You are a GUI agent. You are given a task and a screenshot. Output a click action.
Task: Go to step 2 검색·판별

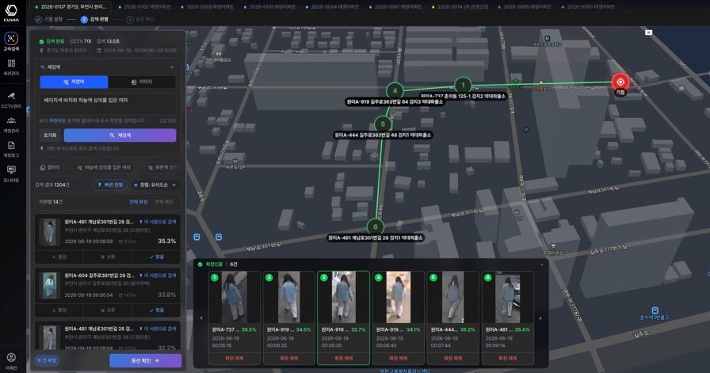point(94,20)
